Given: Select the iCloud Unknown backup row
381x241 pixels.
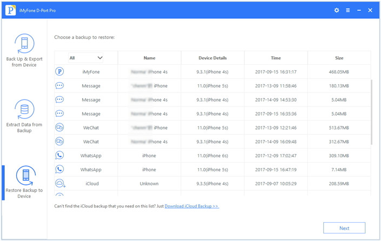Looking at the screenshot, I should [x=212, y=184].
